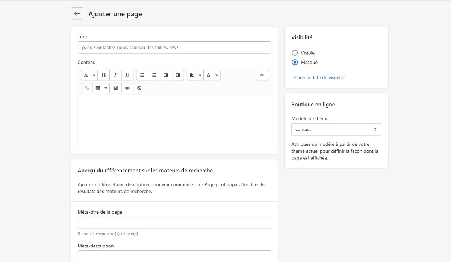The height and width of the screenshot is (262, 451).
Task: Increase indent in editor
Action: pos(178,75)
